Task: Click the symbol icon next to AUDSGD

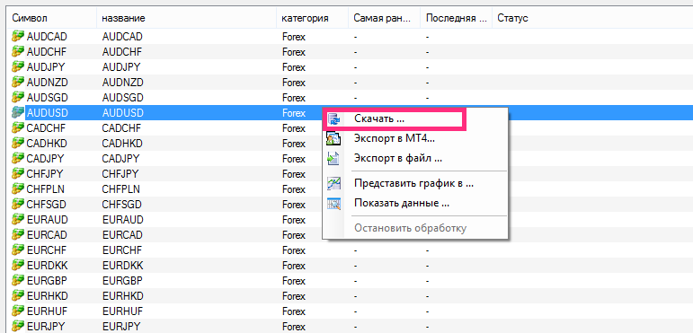Action: [18, 98]
